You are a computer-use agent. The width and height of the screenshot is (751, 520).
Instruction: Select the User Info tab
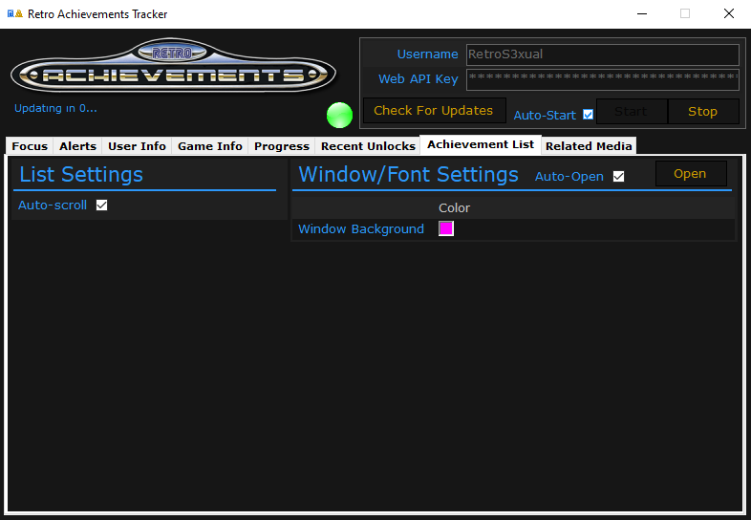137,146
